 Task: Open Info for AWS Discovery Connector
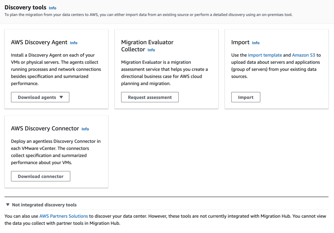click(85, 129)
